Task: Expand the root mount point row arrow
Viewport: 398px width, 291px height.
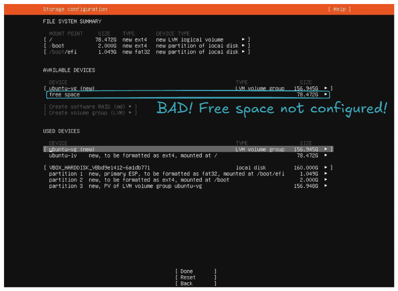Action: pos(243,40)
